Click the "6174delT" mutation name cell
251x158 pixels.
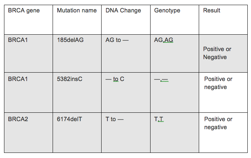69,119
